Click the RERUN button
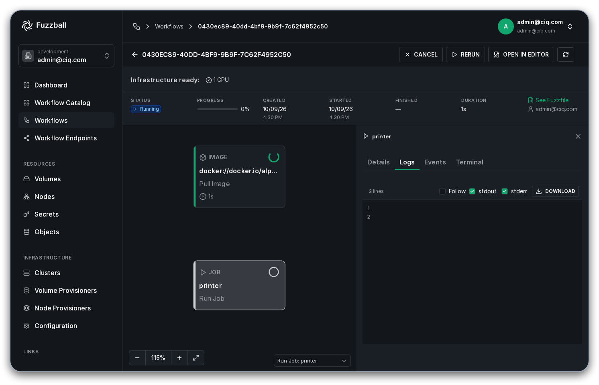 click(x=466, y=55)
